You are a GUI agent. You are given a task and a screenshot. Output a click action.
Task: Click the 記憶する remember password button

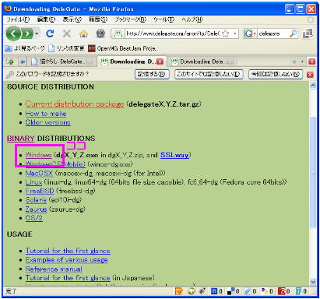click(152, 75)
